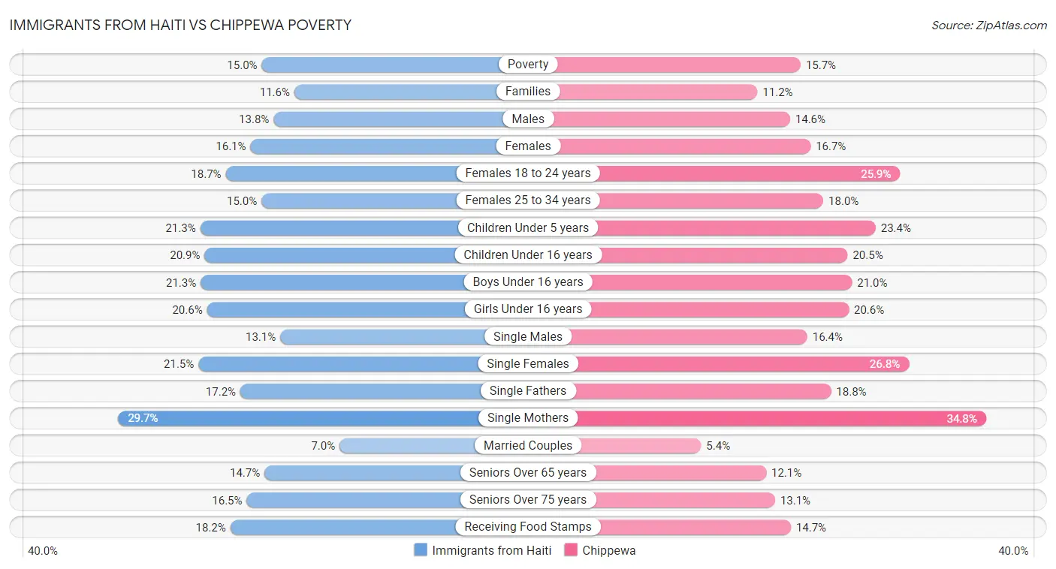
Task: Click the Married Couples category label
Action: [x=528, y=445]
